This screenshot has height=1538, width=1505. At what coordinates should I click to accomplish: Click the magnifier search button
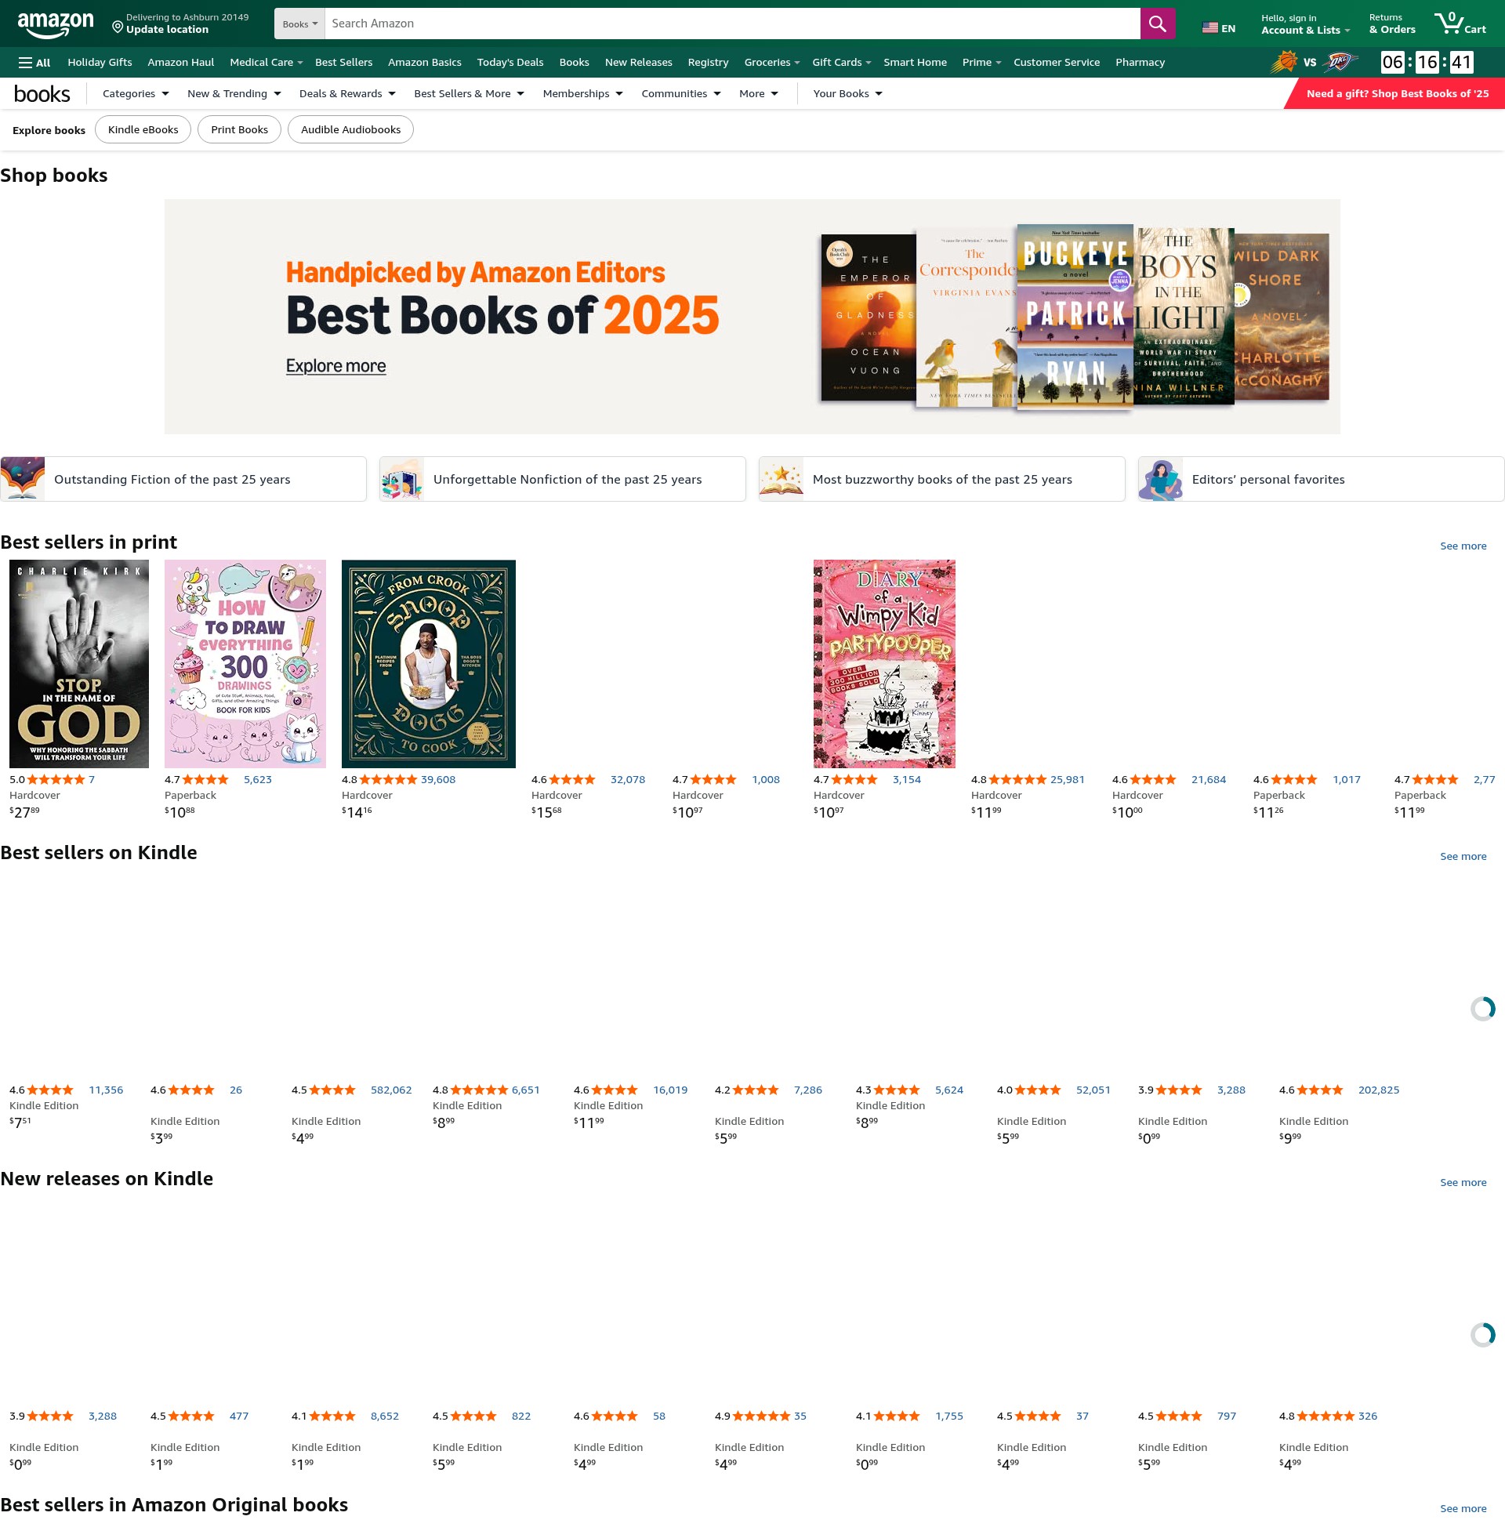click(1157, 24)
